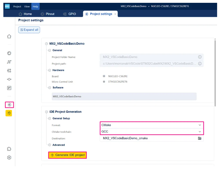Show info for Project Folder Name
The image size is (223, 169).
pyautogui.click(x=200, y=57)
